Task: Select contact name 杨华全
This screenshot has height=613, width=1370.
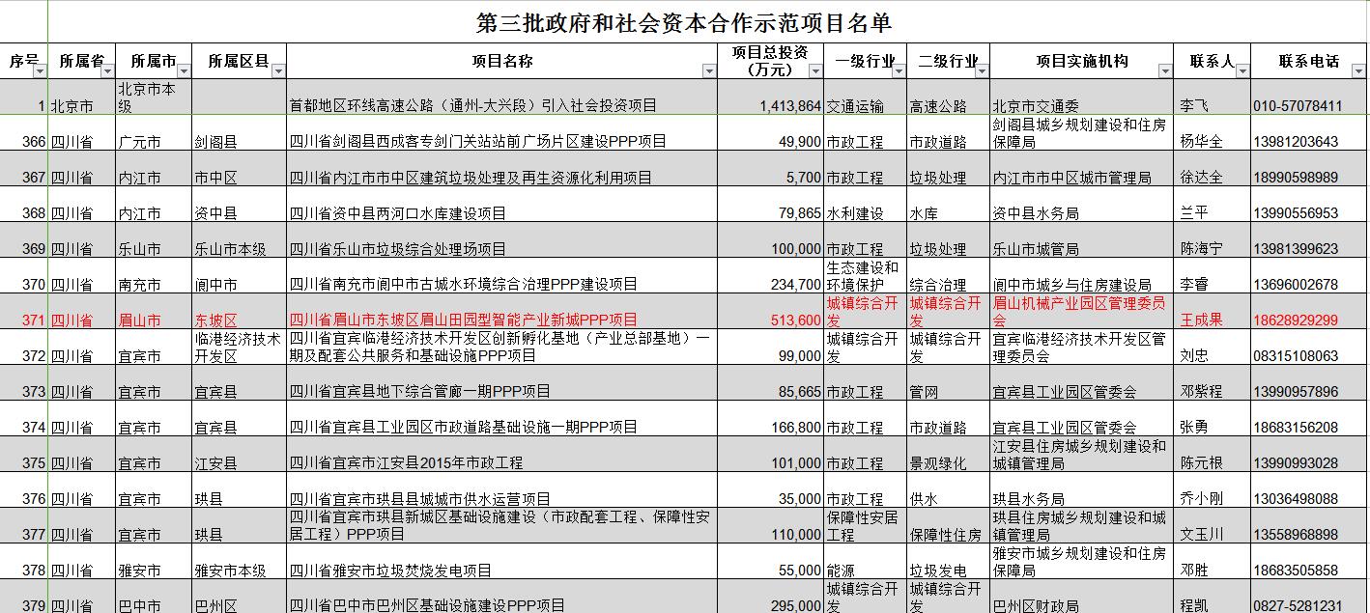Action: point(1213,133)
